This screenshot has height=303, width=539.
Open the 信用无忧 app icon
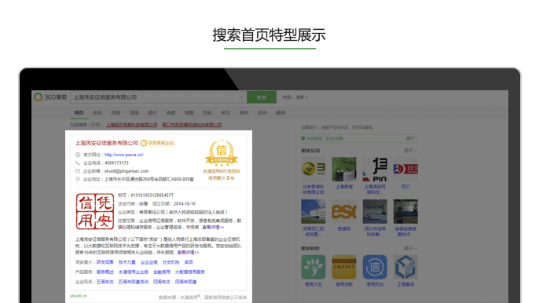[375, 267]
